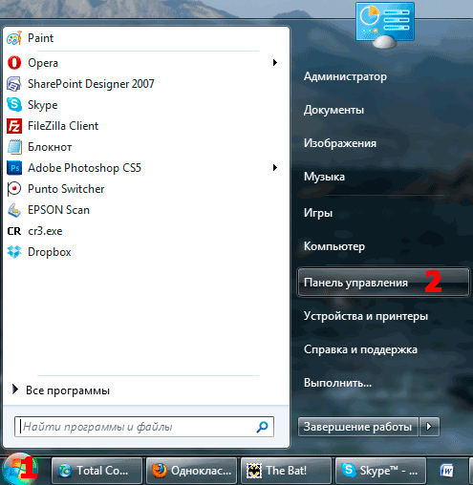
Task: Select Устройства и принтеры
Action: click(366, 316)
